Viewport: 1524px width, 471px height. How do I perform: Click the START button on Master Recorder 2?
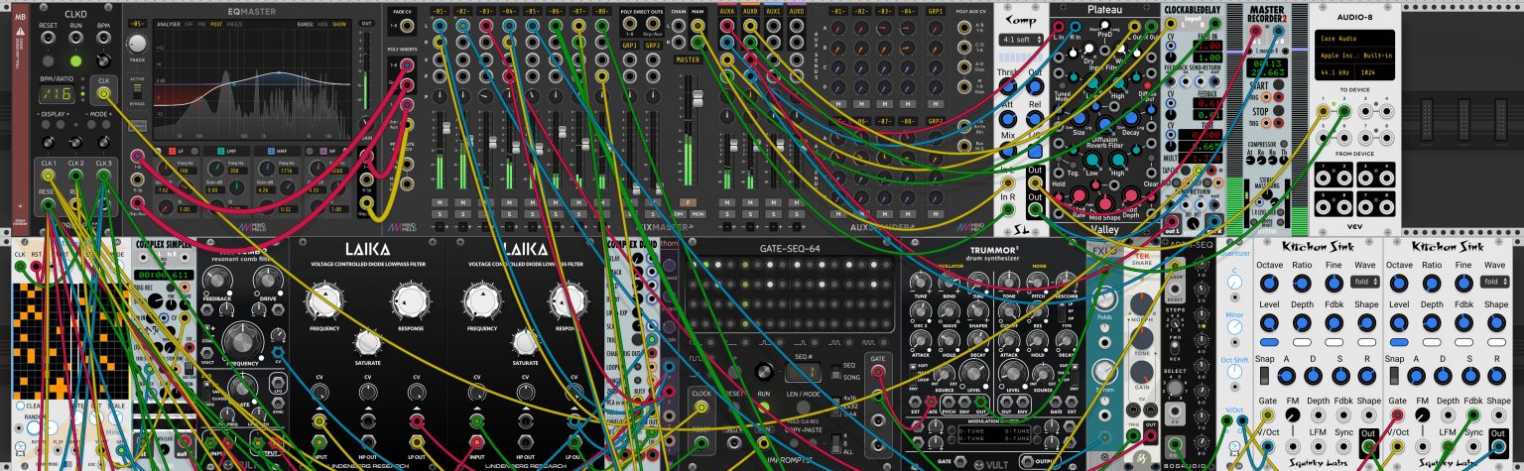(x=1278, y=85)
